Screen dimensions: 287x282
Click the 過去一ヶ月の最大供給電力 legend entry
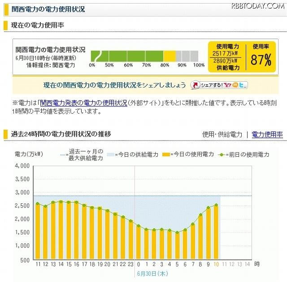click(x=82, y=154)
